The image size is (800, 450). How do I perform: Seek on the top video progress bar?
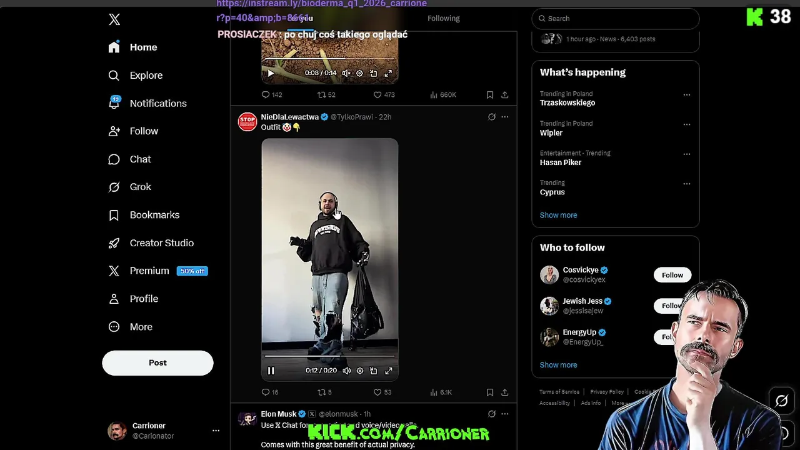point(329,59)
